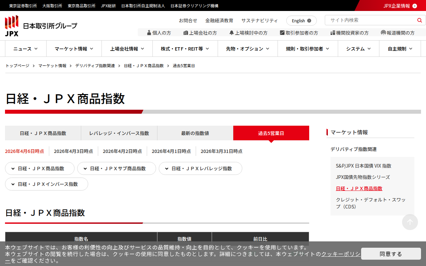This screenshot has width=426, height=266.
Task: Open the 日経・JPX商品指数 tab
Action: [x=43, y=133]
